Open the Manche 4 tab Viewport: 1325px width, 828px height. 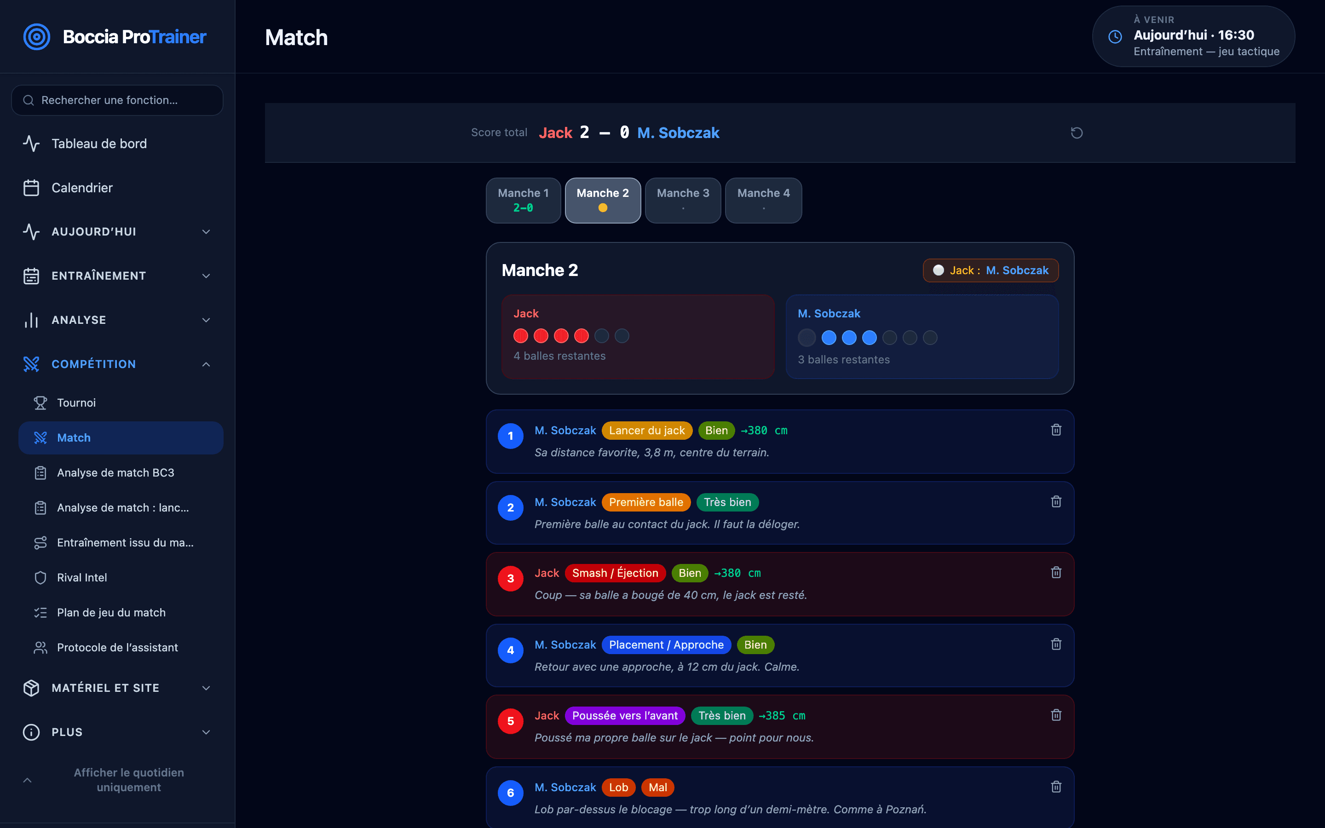tap(763, 201)
